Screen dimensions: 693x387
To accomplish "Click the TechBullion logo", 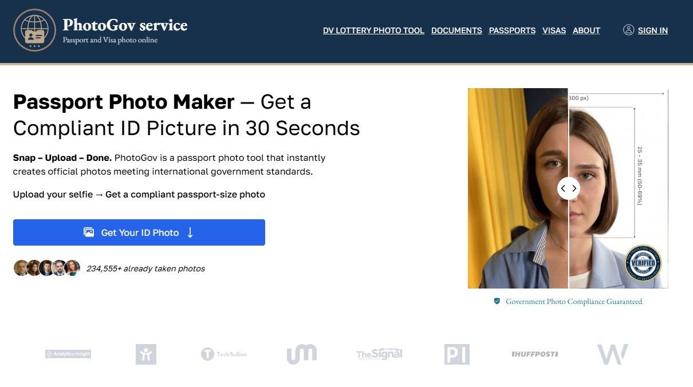I will tap(224, 354).
